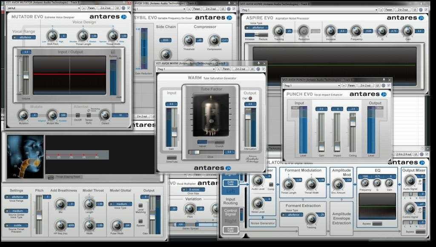Click the Pulse Width knob under Model Glottal
Viewport: 436px width, 247px height.
coord(115,225)
